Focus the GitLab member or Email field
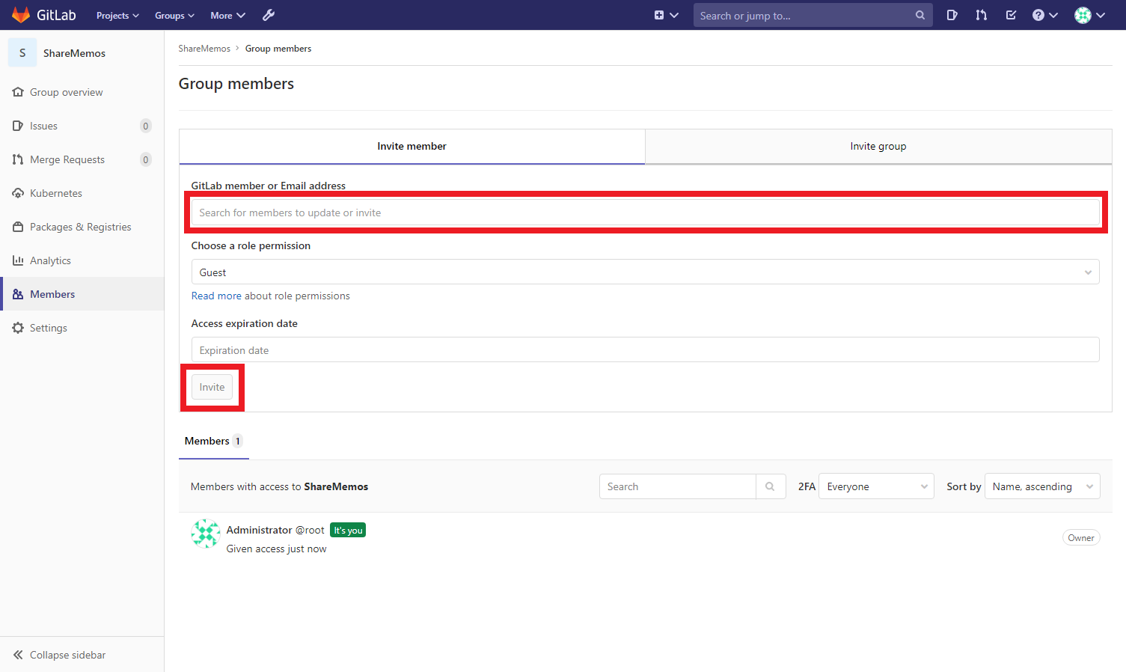1126x672 pixels. pos(645,213)
